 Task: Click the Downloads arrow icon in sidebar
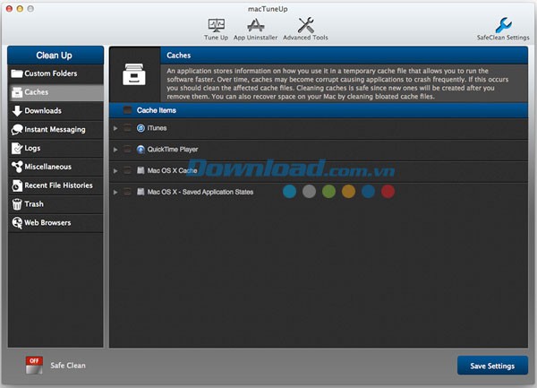tap(17, 111)
